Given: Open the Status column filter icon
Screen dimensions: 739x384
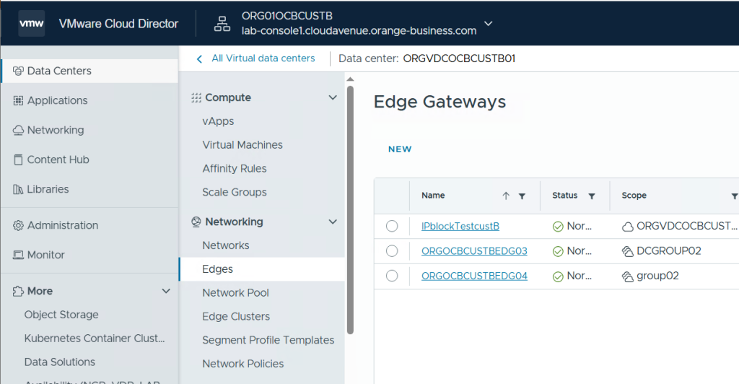Looking at the screenshot, I should pyautogui.click(x=592, y=196).
